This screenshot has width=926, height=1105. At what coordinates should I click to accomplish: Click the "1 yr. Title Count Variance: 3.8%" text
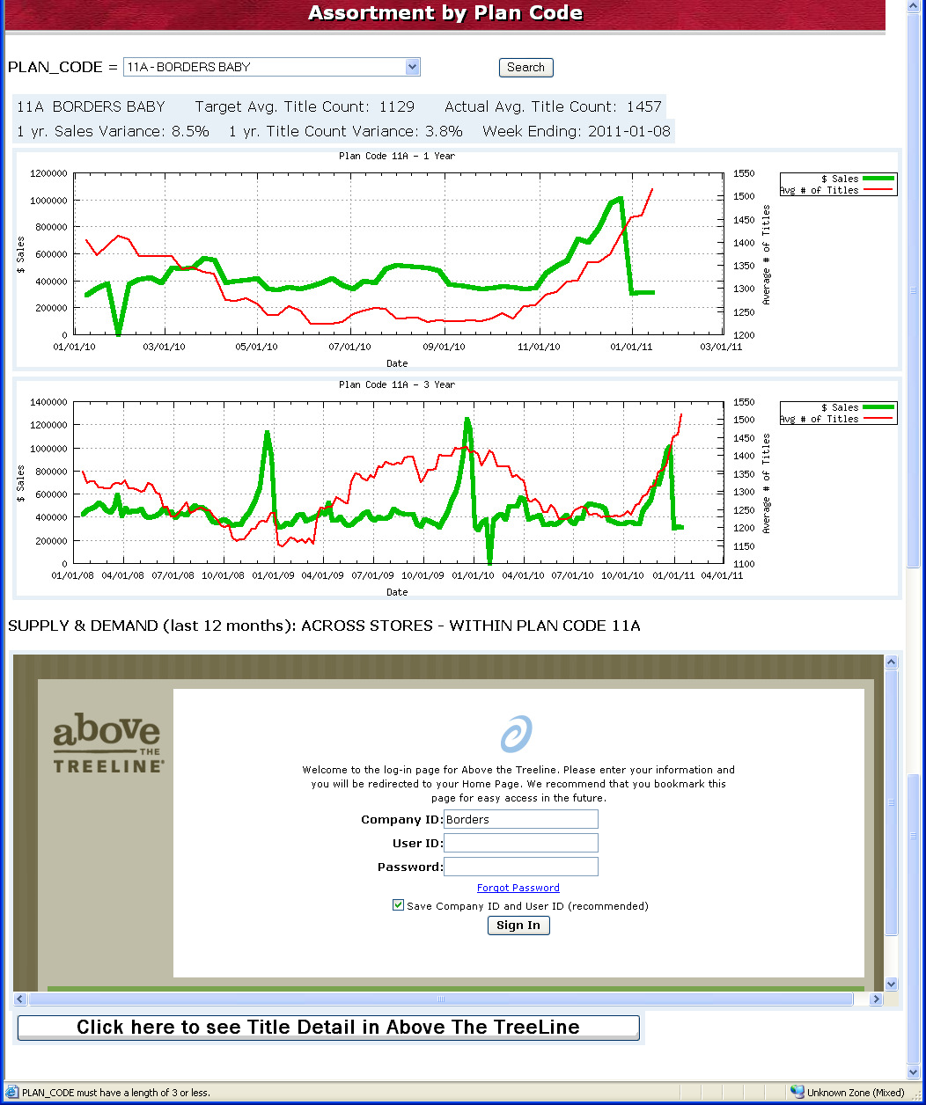point(345,131)
